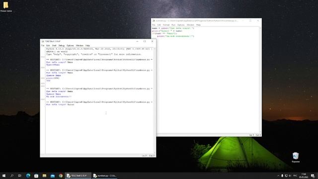Open Options menu in numbers.py editor window
Image resolution: width=318 pixels, height=179 pixels.
[x=181, y=25]
